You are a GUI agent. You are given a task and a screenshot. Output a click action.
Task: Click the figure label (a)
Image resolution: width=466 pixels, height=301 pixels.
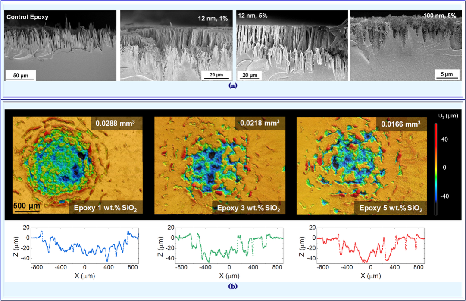click(x=233, y=86)
